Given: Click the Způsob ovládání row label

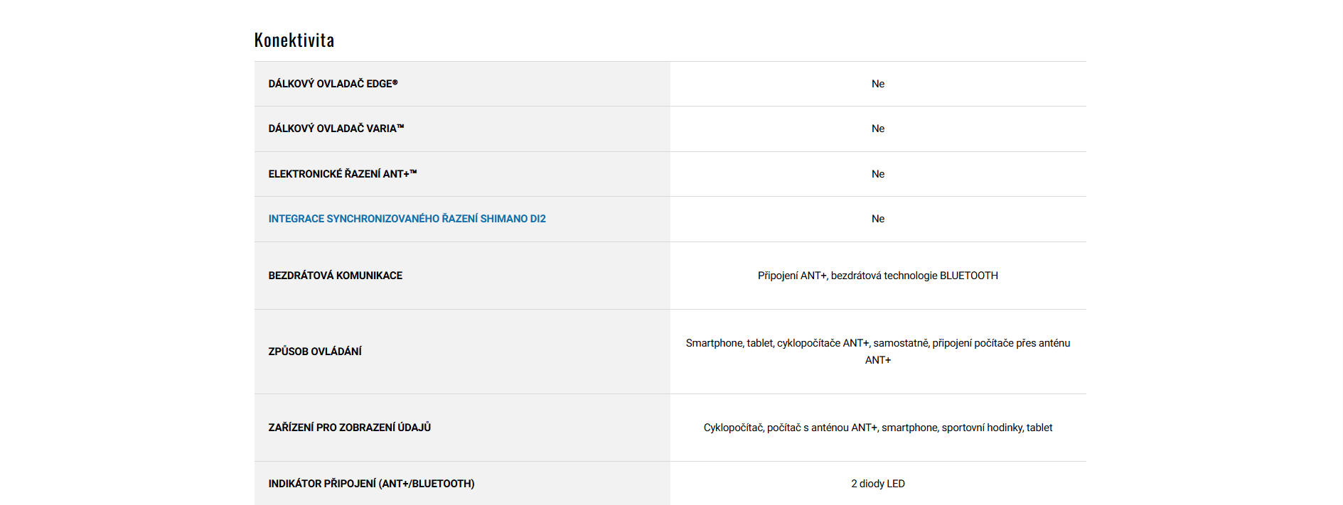Looking at the screenshot, I should click(315, 352).
